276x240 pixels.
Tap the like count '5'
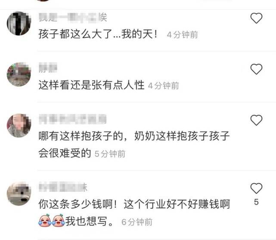pos(256,202)
